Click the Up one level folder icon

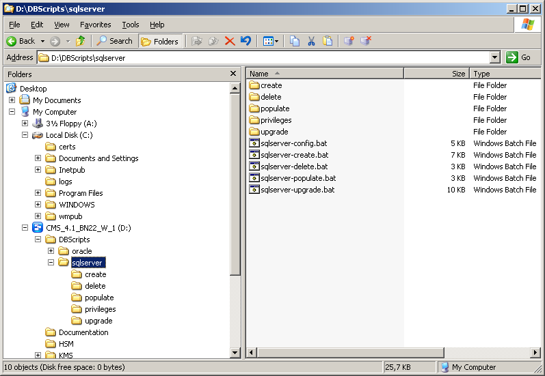(x=81, y=41)
